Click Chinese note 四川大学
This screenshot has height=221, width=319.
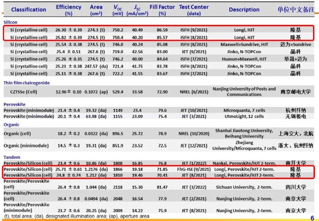coord(296,187)
